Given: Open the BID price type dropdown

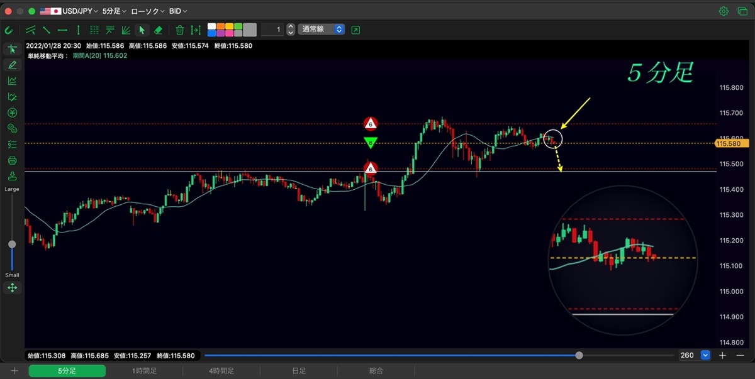Looking at the screenshot, I should [x=178, y=11].
